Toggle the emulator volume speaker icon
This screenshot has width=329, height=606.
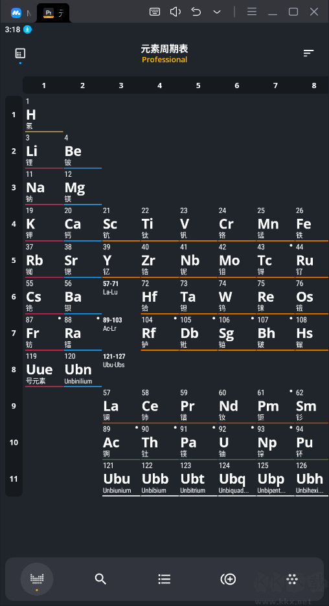click(x=176, y=12)
